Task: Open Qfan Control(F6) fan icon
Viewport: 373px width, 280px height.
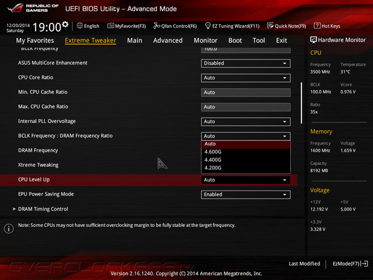Action: pyautogui.click(x=157, y=26)
